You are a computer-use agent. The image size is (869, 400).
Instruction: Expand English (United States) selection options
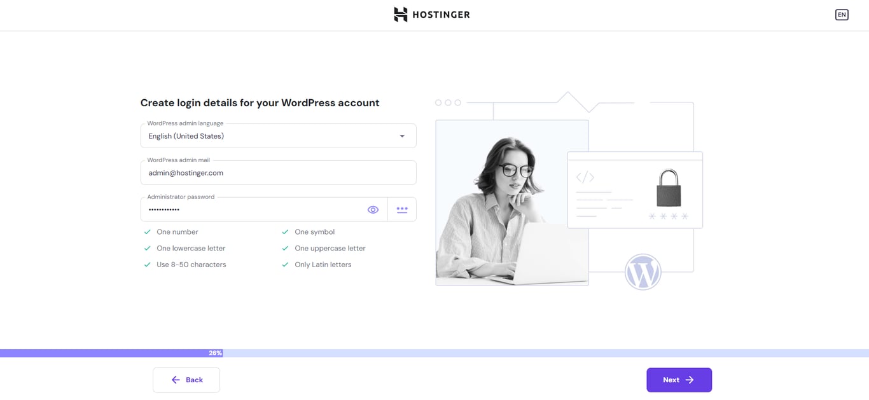278,135
